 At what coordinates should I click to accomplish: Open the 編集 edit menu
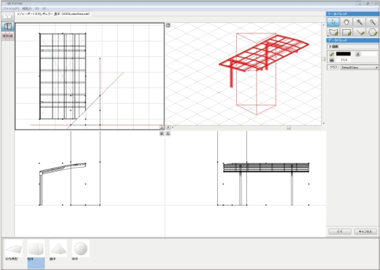[27, 9]
